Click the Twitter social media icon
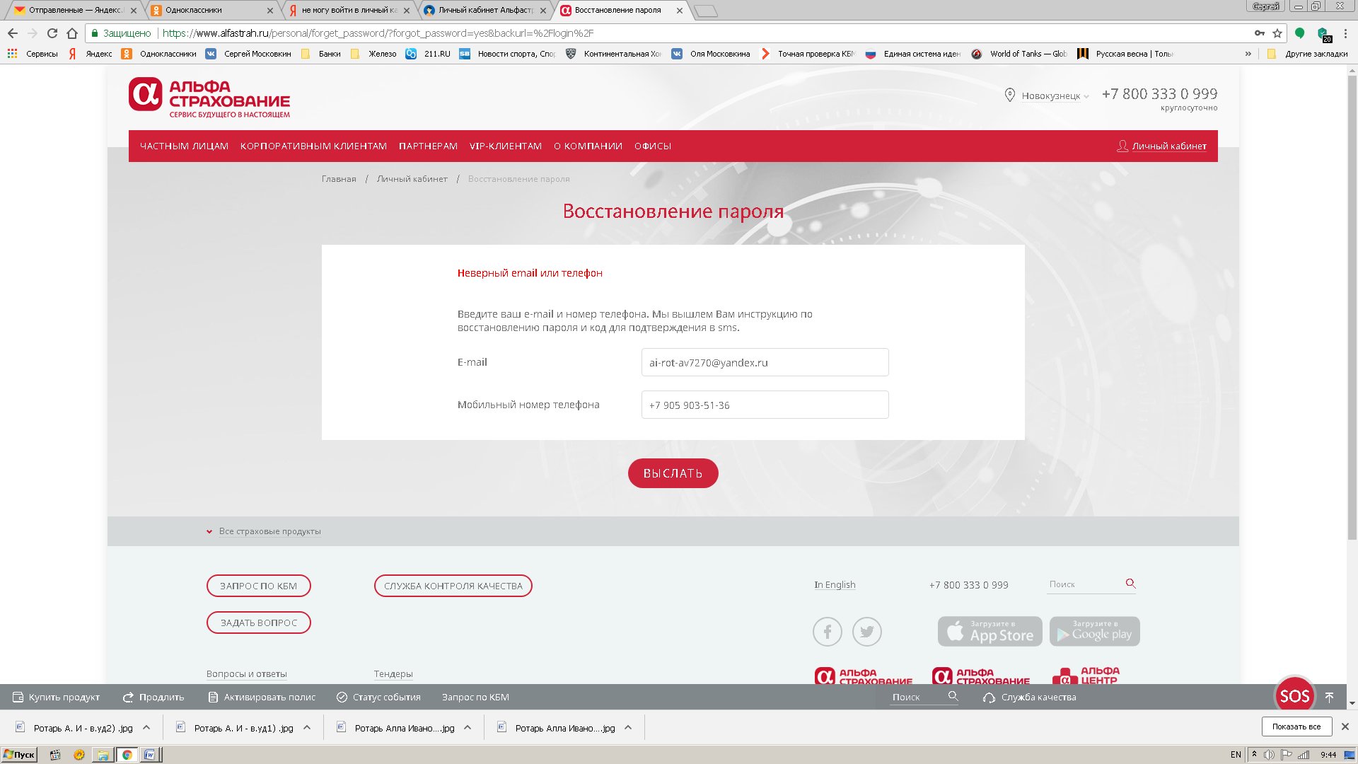 click(x=866, y=630)
